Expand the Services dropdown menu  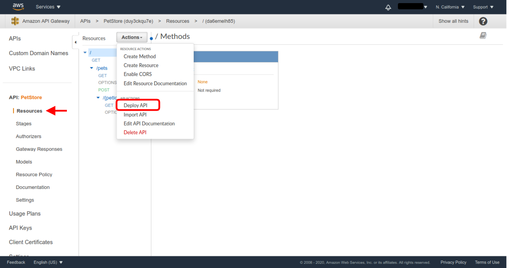48,7
